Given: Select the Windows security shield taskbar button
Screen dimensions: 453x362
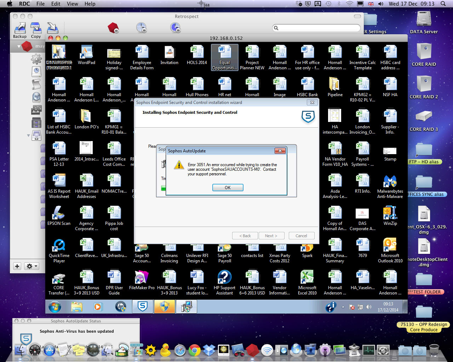Looking at the screenshot, I should [x=165, y=306].
